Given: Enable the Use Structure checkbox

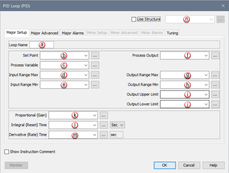Looking at the screenshot, I should 134,19.
